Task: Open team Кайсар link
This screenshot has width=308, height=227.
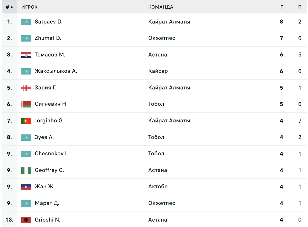Action: (158, 71)
